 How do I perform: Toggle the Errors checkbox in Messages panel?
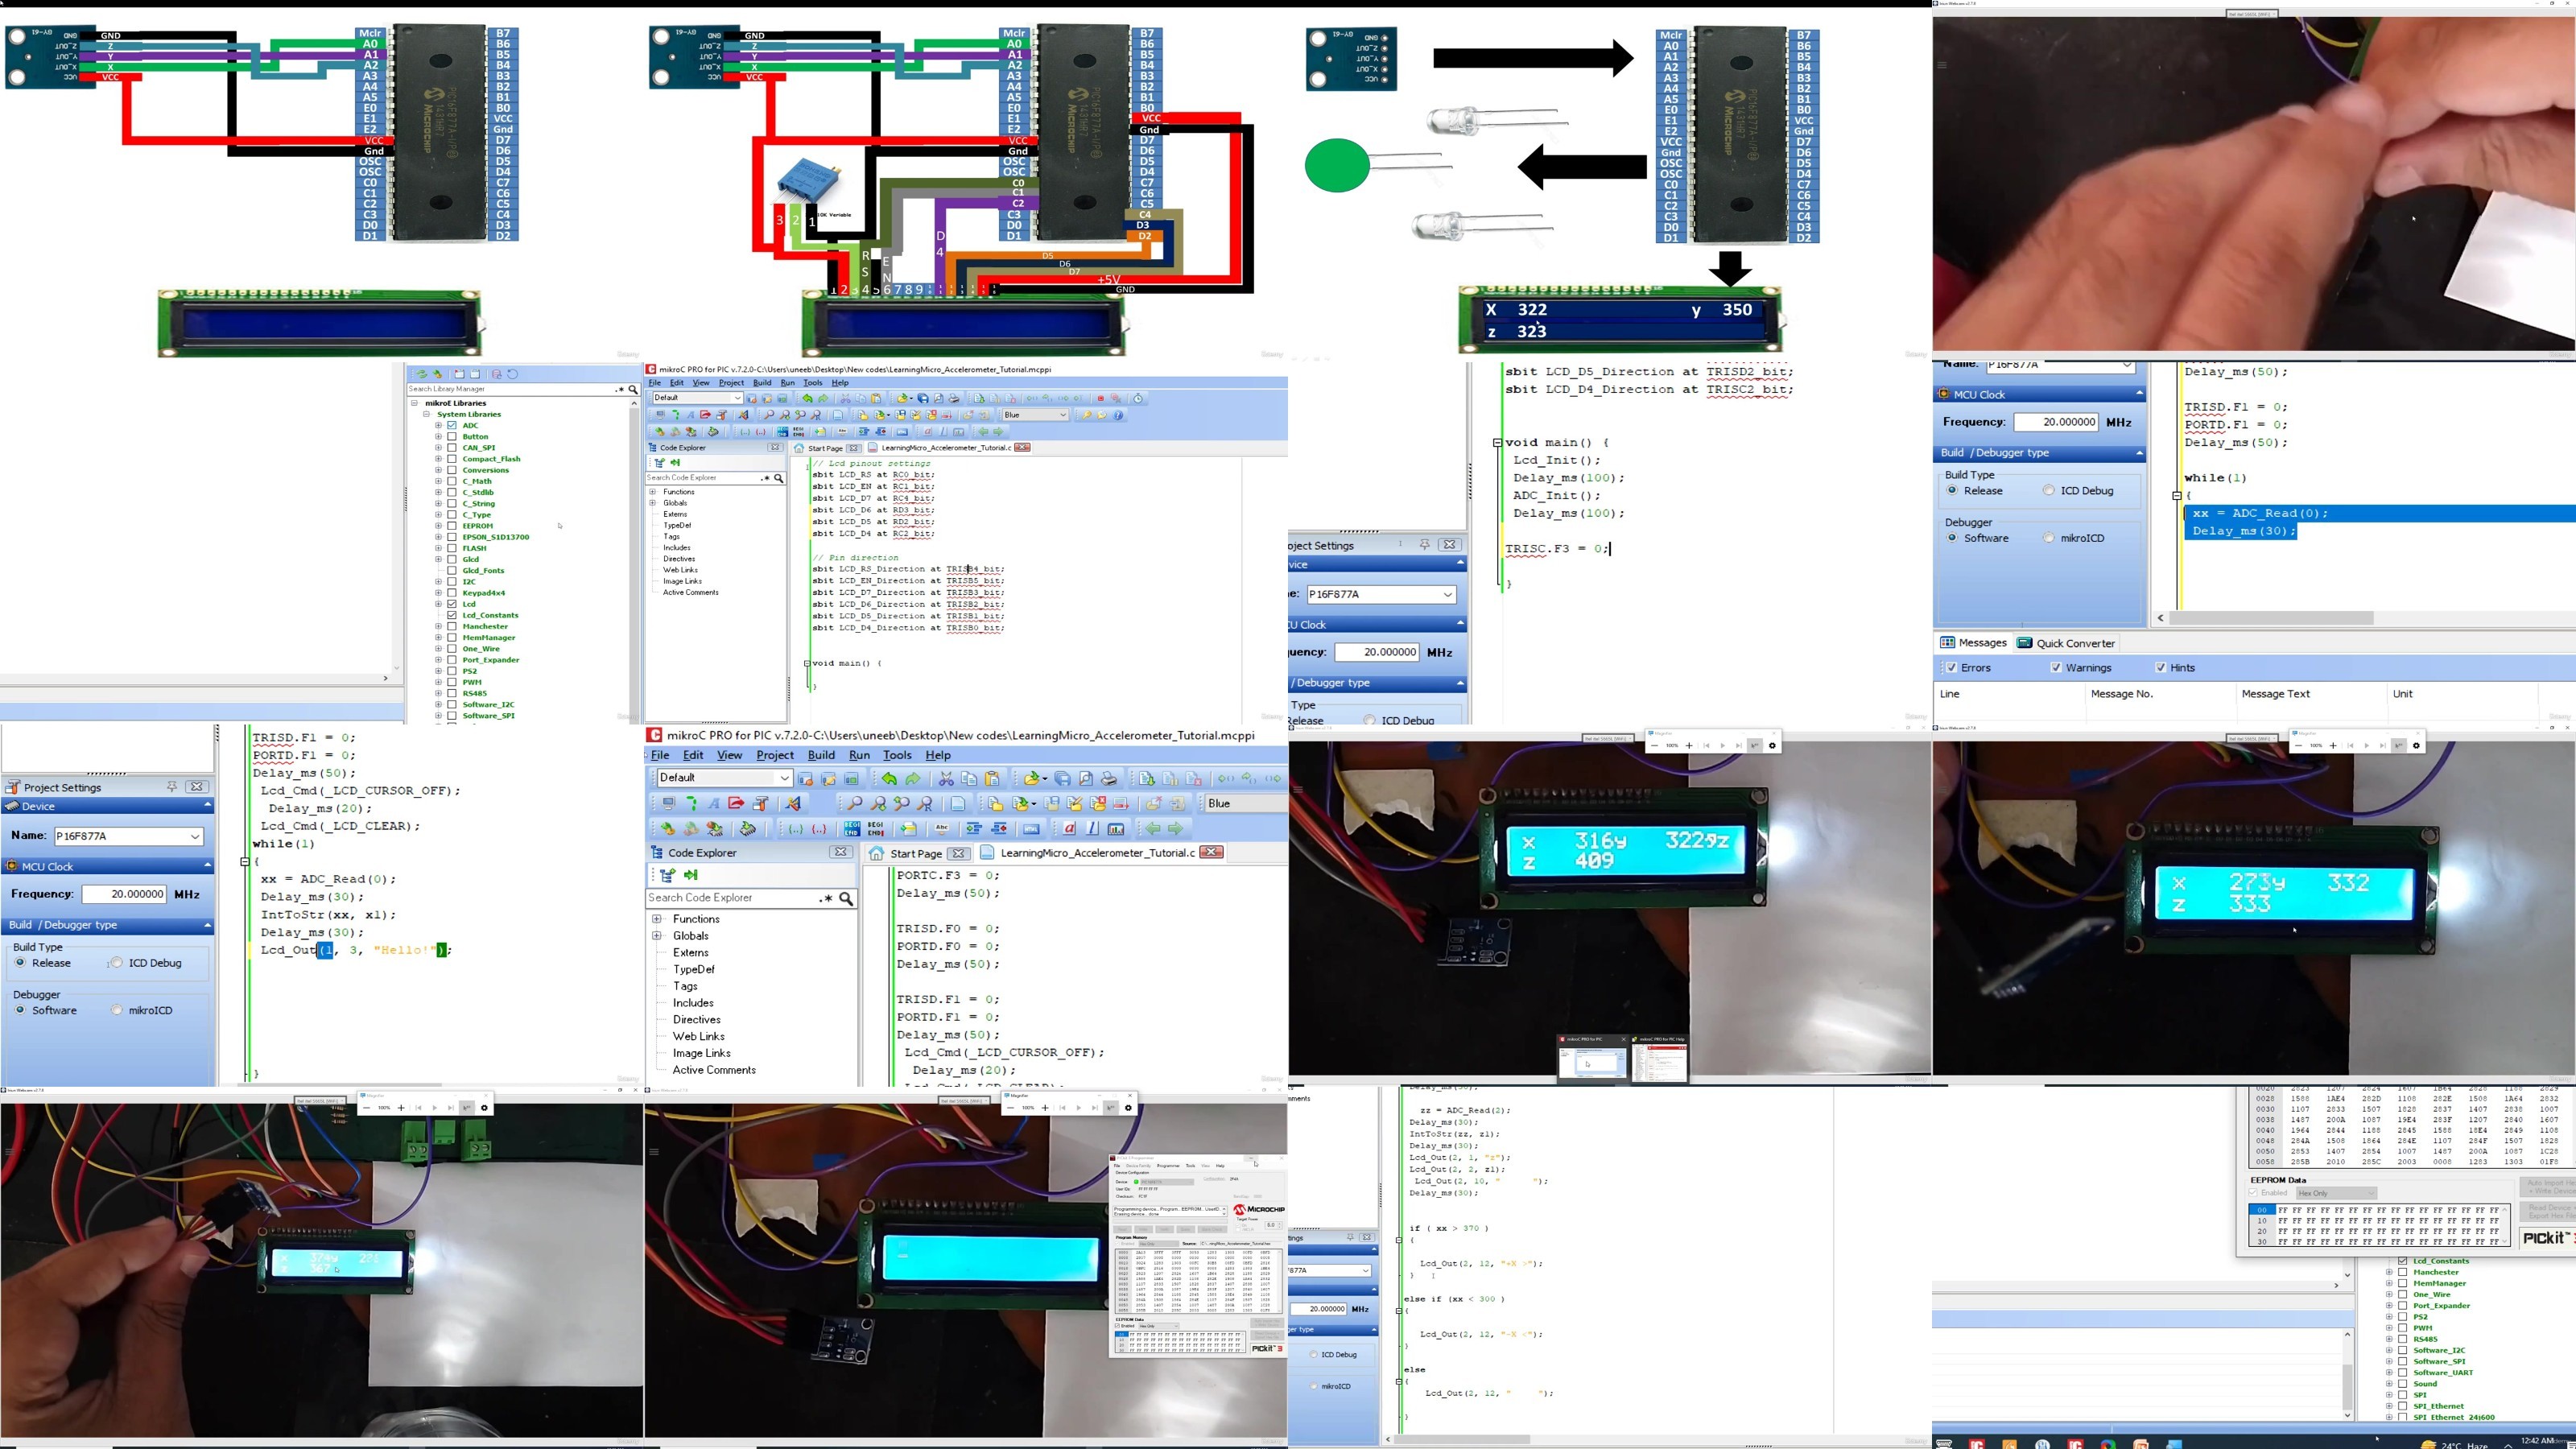(x=1951, y=668)
